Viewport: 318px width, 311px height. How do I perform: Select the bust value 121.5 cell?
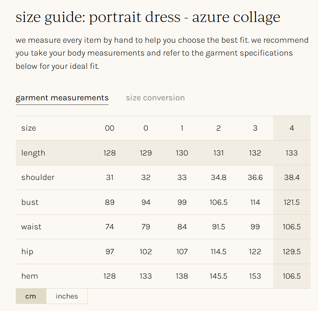(x=291, y=202)
